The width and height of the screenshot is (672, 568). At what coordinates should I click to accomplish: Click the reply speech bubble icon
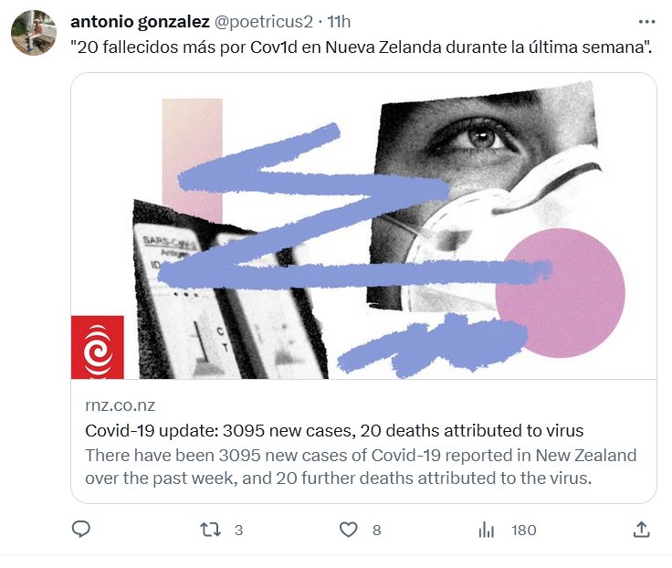pyautogui.click(x=80, y=530)
